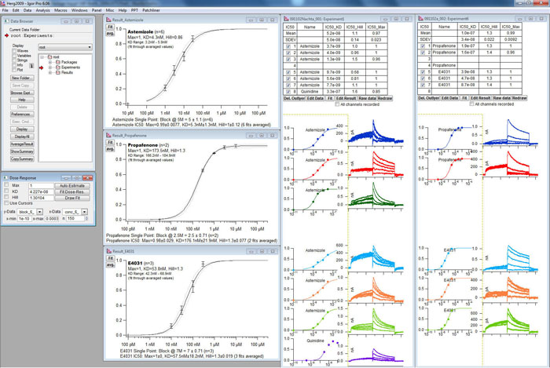Open the Windows menu
This screenshot has width=550, height=368.
pyautogui.click(x=79, y=10)
